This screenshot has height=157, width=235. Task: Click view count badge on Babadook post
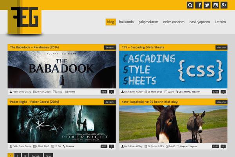pyautogui.click(x=104, y=92)
